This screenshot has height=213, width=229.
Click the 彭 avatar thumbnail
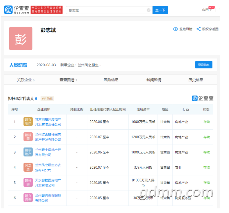point(21,38)
